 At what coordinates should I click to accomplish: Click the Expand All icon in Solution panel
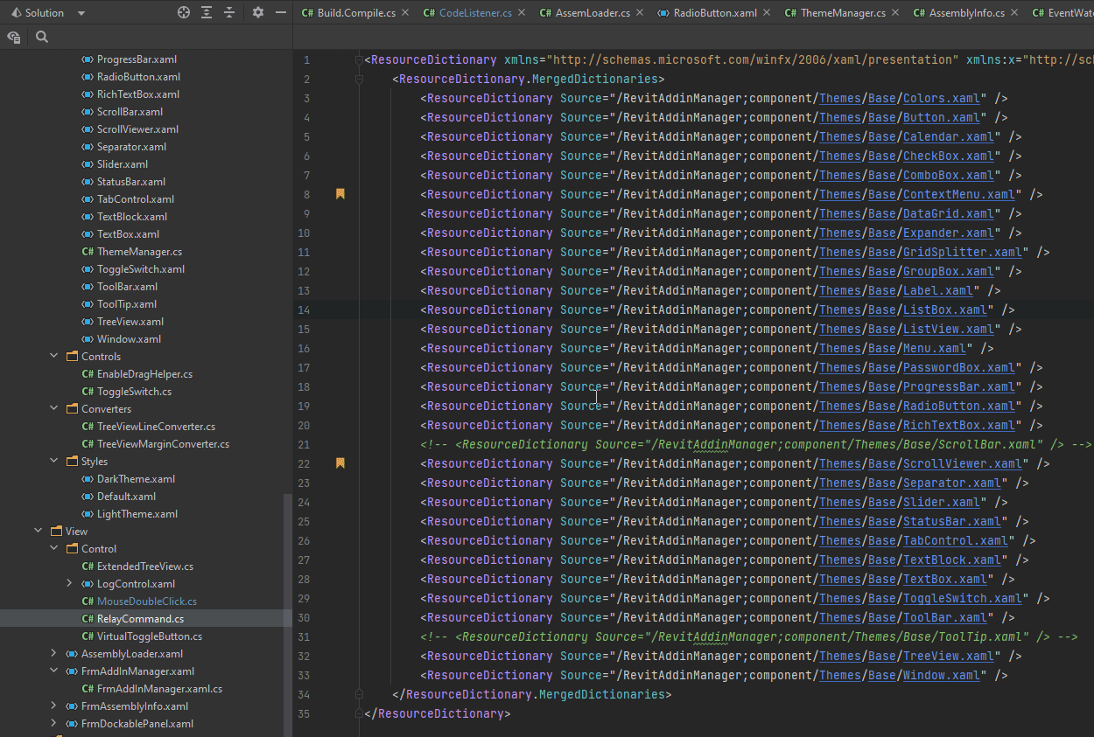coord(207,13)
